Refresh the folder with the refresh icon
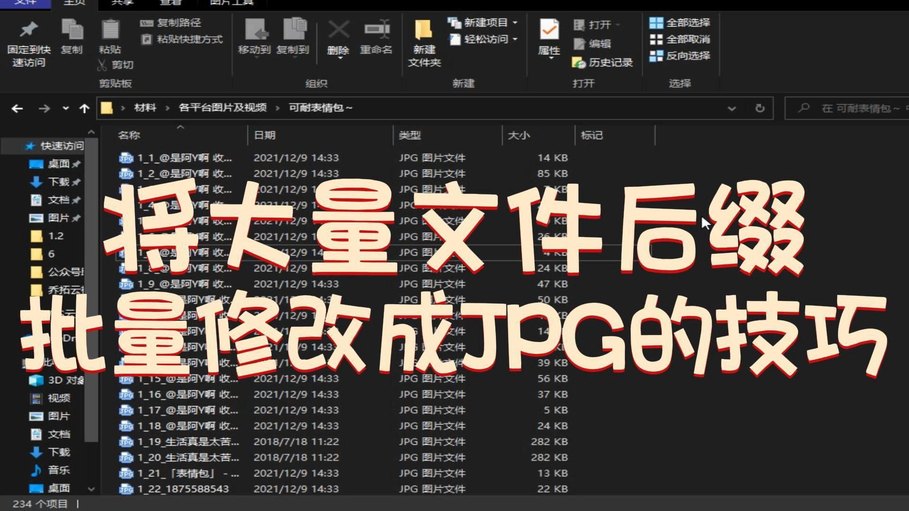The height and width of the screenshot is (511, 909). (760, 108)
